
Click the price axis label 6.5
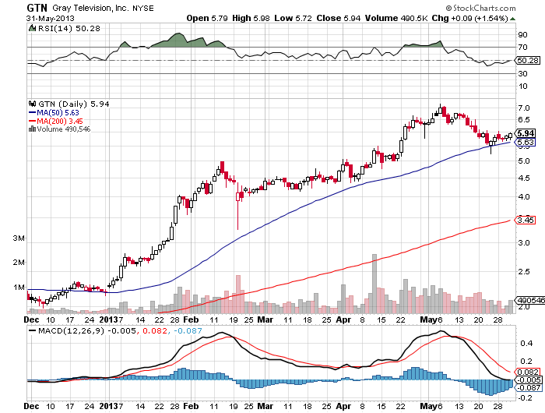point(523,120)
